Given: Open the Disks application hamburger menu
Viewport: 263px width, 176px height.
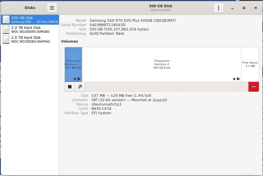Looking at the screenshot, I should [x=52, y=8].
